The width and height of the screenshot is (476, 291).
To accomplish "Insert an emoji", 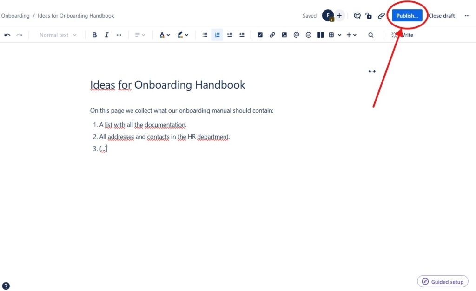I will tap(308, 34).
